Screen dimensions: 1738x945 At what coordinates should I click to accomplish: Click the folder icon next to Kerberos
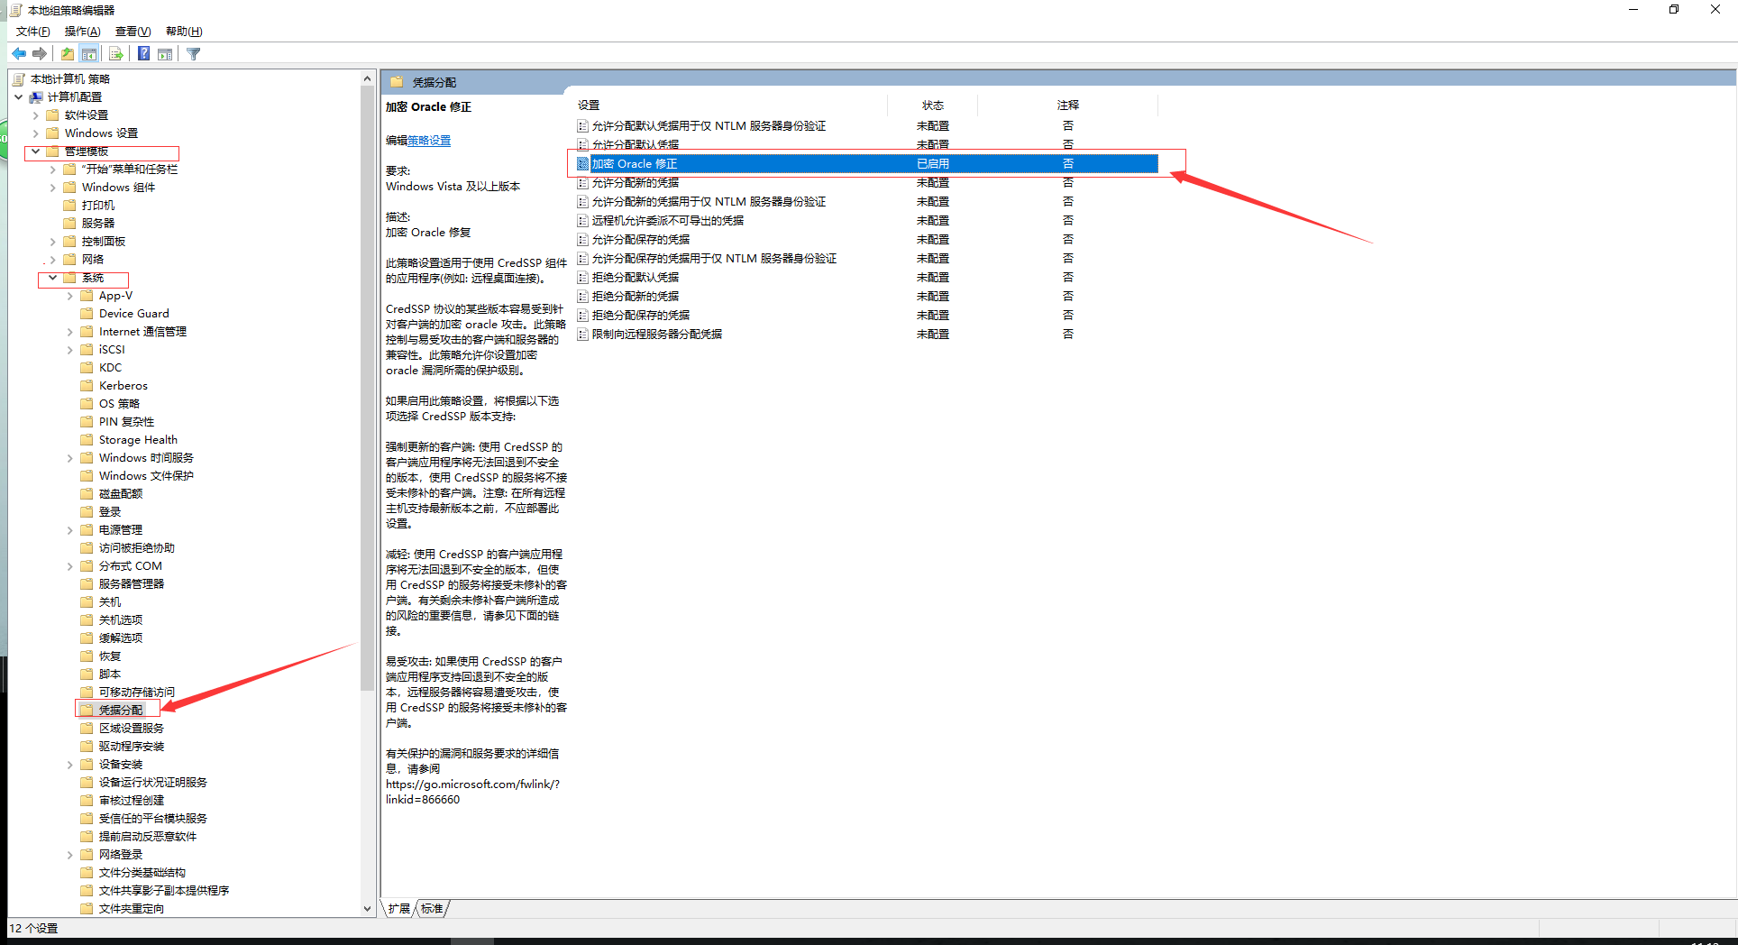click(87, 386)
